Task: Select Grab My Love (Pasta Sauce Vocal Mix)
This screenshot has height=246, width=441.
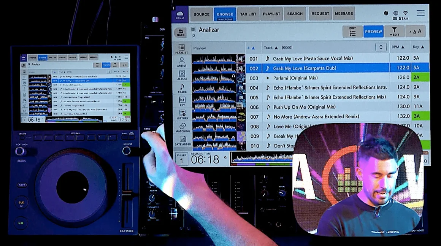Action: pos(313,58)
